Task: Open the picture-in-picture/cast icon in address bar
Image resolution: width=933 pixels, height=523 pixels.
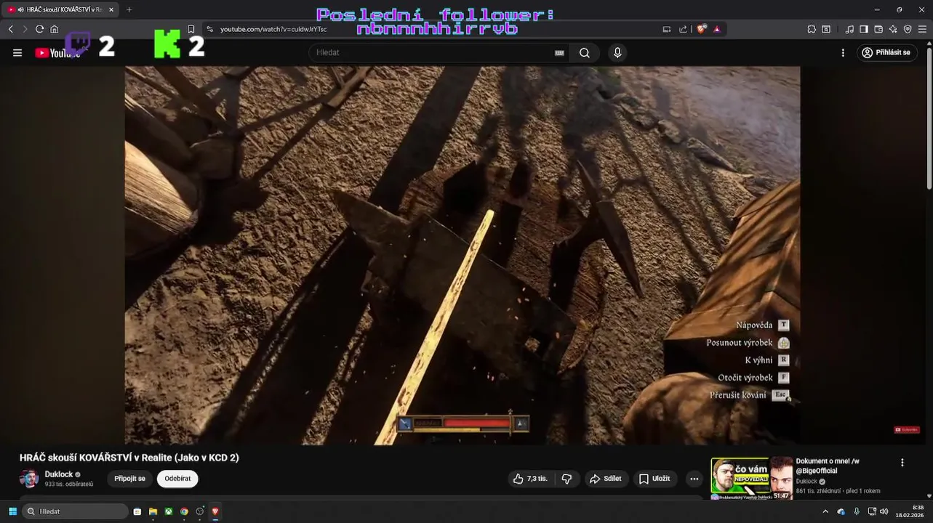Action: tap(667, 29)
